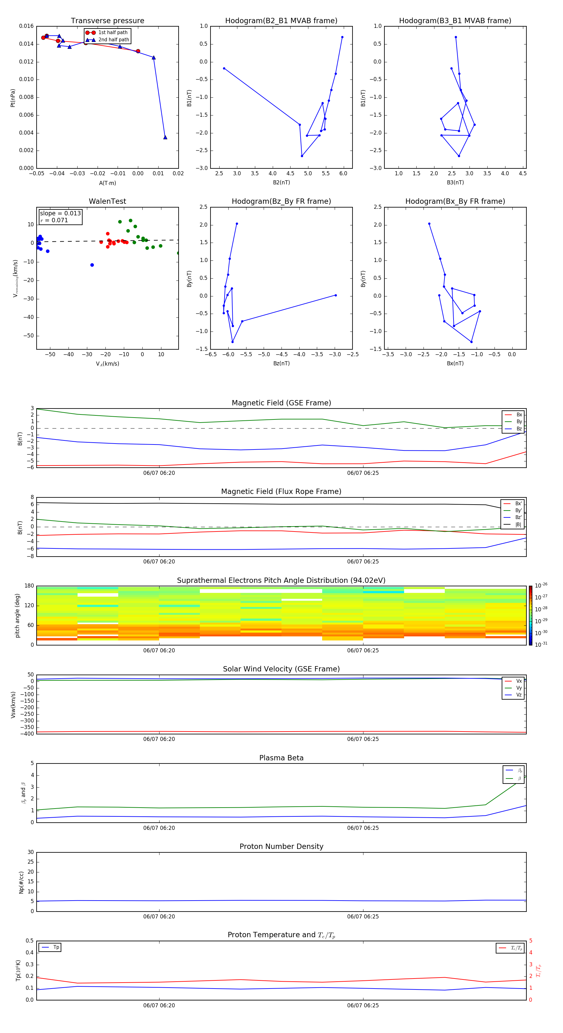The height and width of the screenshot is (1033, 563).
Task: Click the "Magnetic Field (GSE Frame)" title
Action: click(281, 403)
